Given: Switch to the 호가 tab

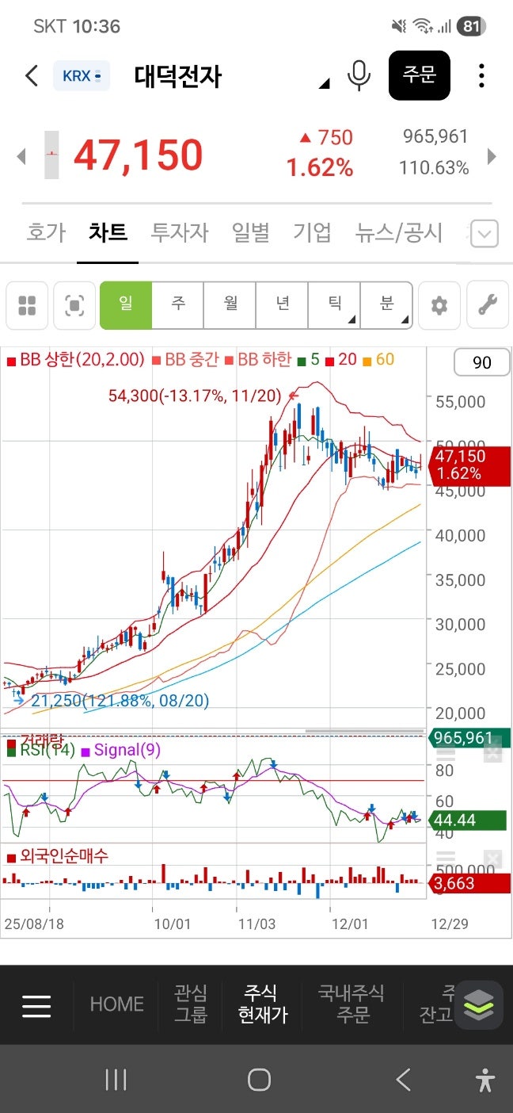Looking at the screenshot, I should click(46, 232).
